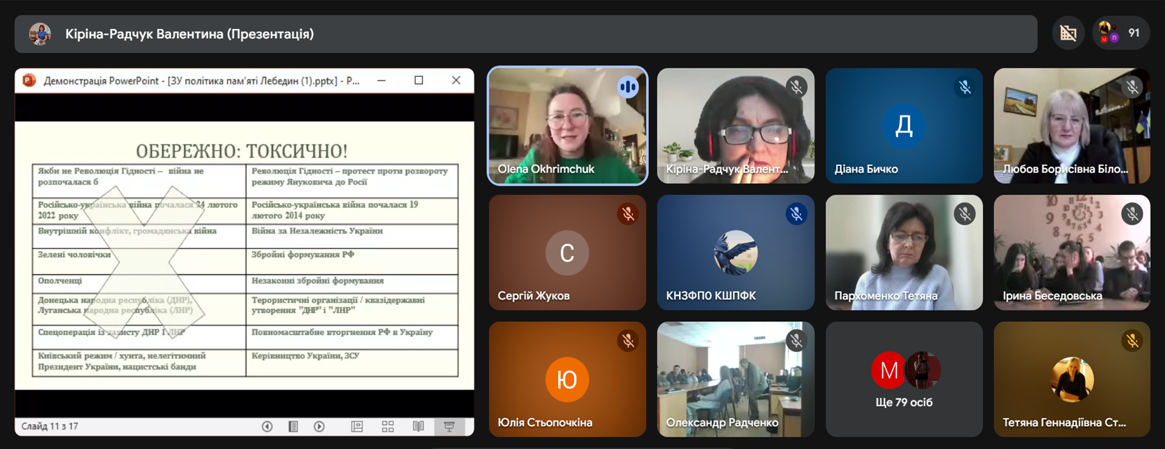
Task: Switch to Reading view
Action: [x=419, y=427]
